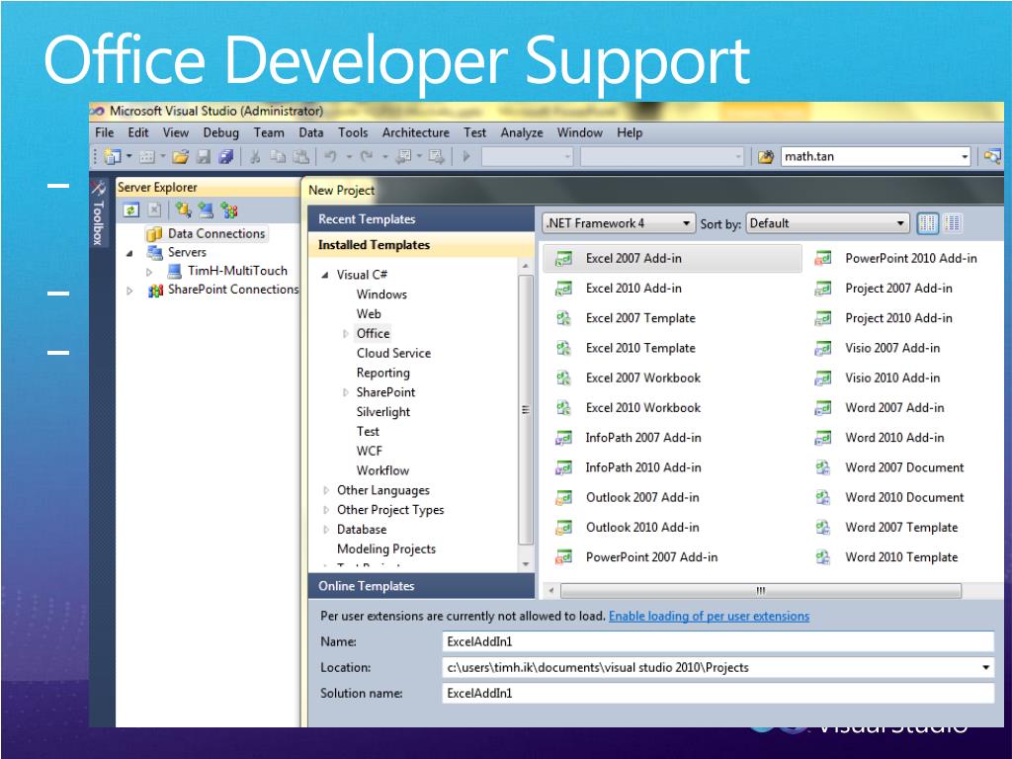Click the Cut scissors icon
The height and width of the screenshot is (759, 1012).
tap(255, 156)
